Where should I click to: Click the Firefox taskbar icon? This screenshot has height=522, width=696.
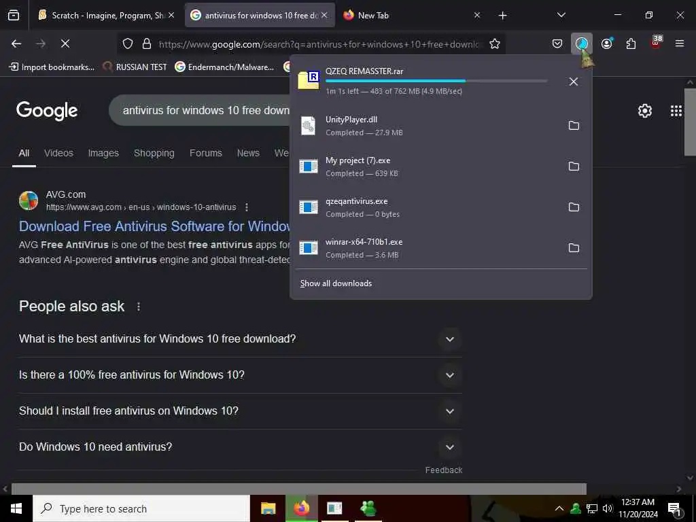(301, 508)
